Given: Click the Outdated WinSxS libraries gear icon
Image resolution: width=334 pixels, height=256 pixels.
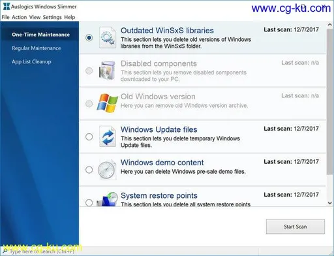Looking at the screenshot, I should click(108, 37).
